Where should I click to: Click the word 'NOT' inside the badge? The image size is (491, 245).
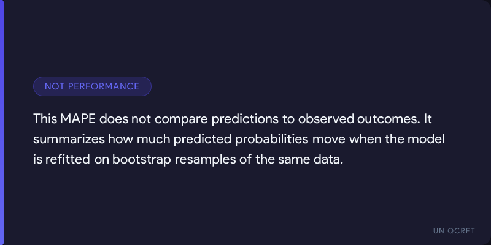pyautogui.click(x=55, y=86)
